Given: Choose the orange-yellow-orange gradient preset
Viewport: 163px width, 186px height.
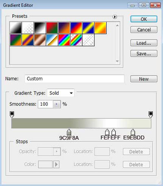Looking at the screenshot, I should pyautogui.click(x=101, y=28).
